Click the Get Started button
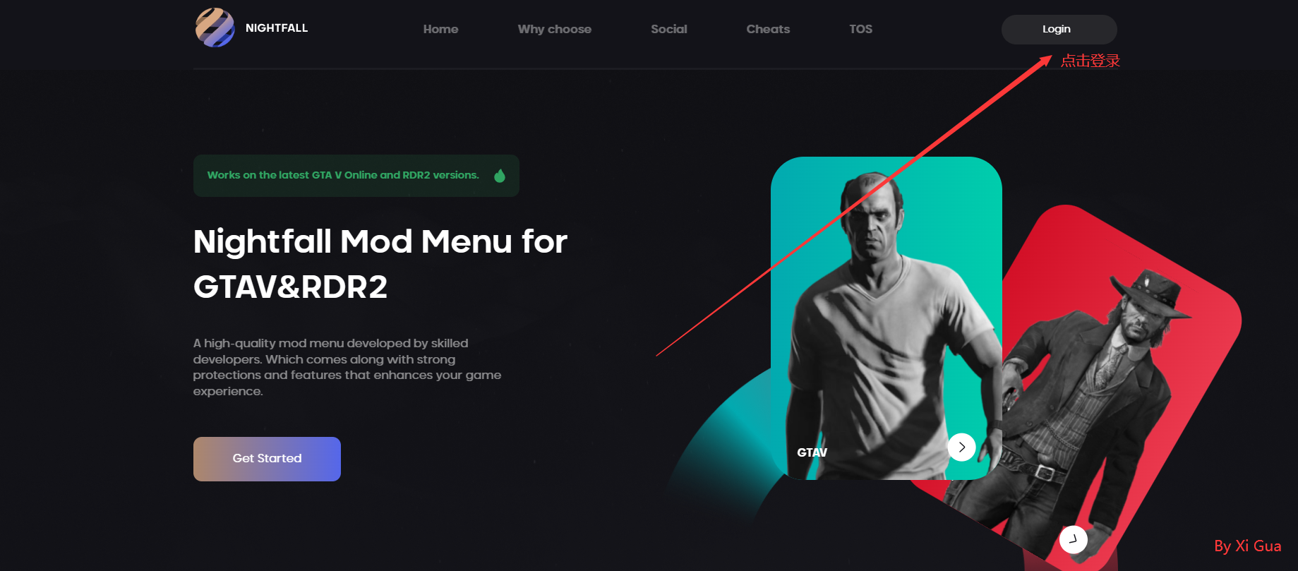Image resolution: width=1298 pixels, height=571 pixels. [x=267, y=459]
